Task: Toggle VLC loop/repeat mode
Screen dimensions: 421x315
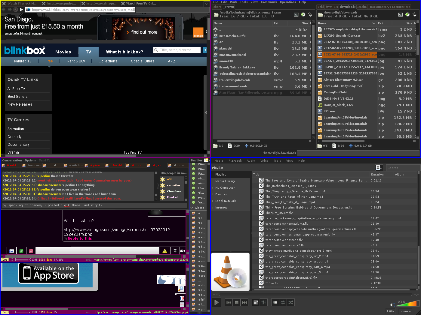Action: coord(283,302)
